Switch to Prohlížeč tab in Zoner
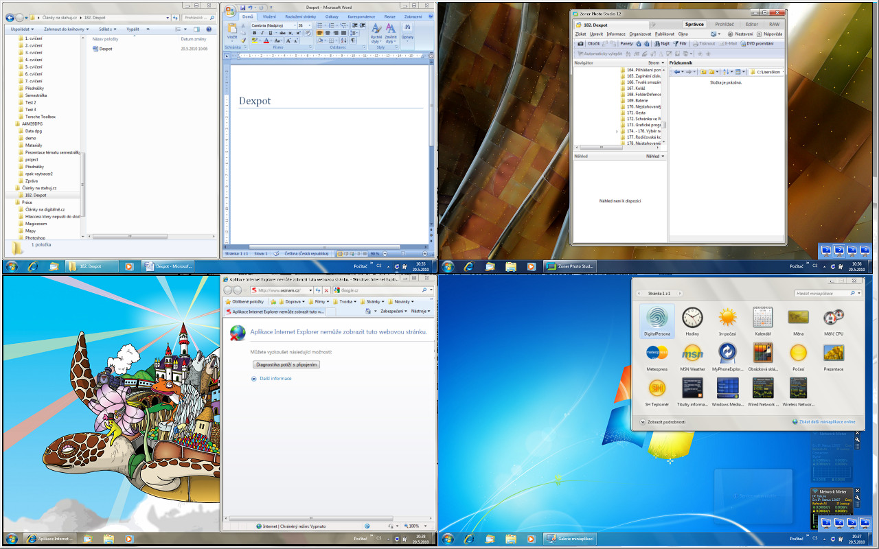 pos(724,24)
